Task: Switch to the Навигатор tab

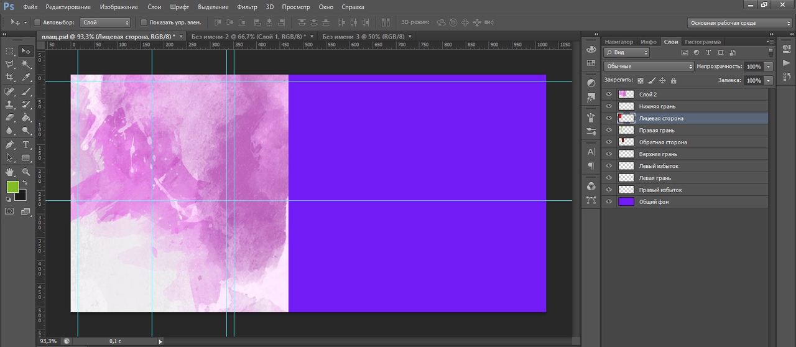Action: [x=619, y=42]
